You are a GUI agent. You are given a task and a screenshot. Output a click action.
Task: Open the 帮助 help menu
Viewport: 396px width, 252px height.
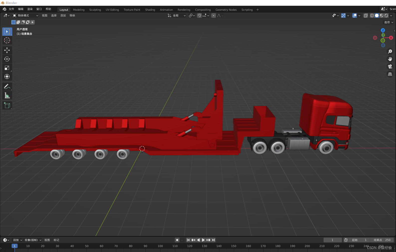tap(48, 9)
